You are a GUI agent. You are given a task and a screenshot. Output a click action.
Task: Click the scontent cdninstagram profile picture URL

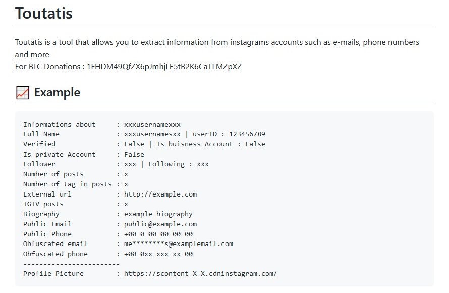pos(201,274)
